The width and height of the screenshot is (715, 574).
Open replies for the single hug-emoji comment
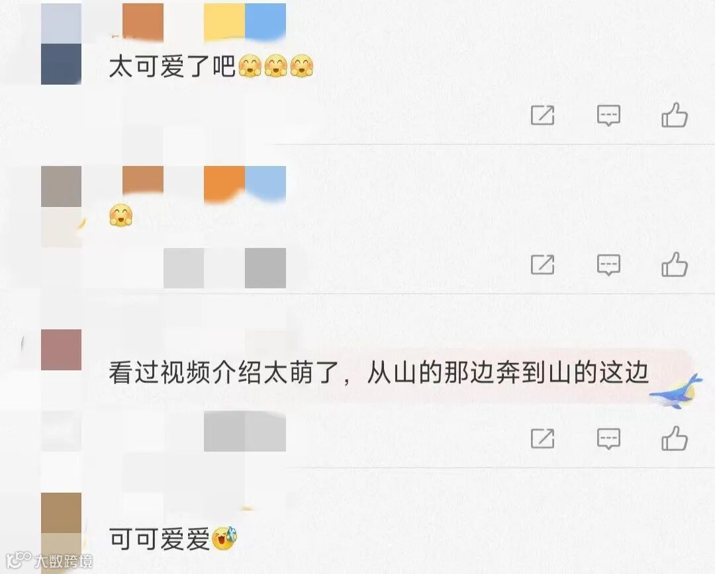click(609, 265)
